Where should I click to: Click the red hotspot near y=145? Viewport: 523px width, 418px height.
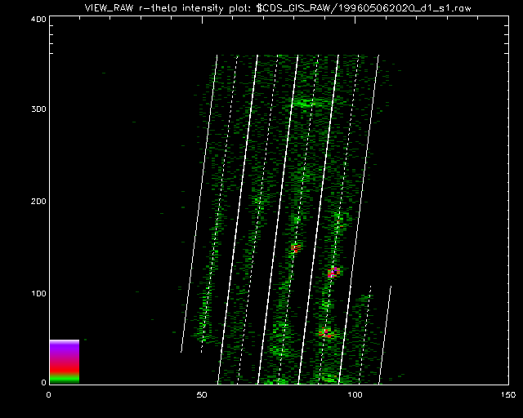click(x=296, y=248)
